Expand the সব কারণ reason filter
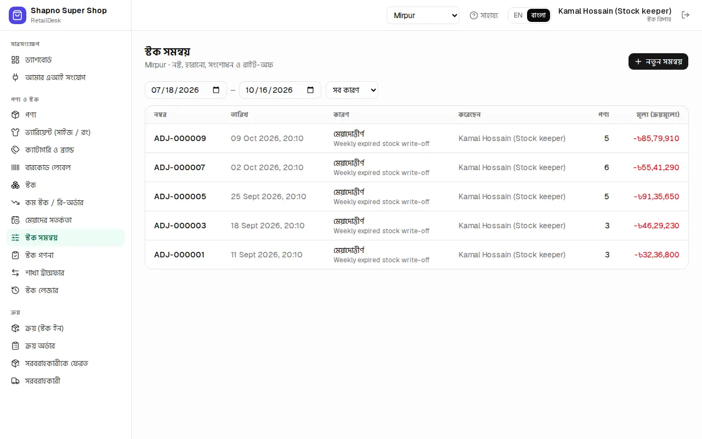The height and width of the screenshot is (439, 702). (x=352, y=90)
